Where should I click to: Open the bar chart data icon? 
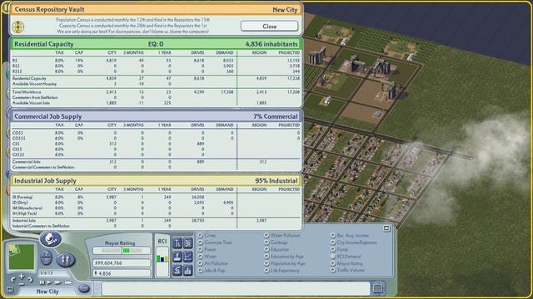pos(188,270)
